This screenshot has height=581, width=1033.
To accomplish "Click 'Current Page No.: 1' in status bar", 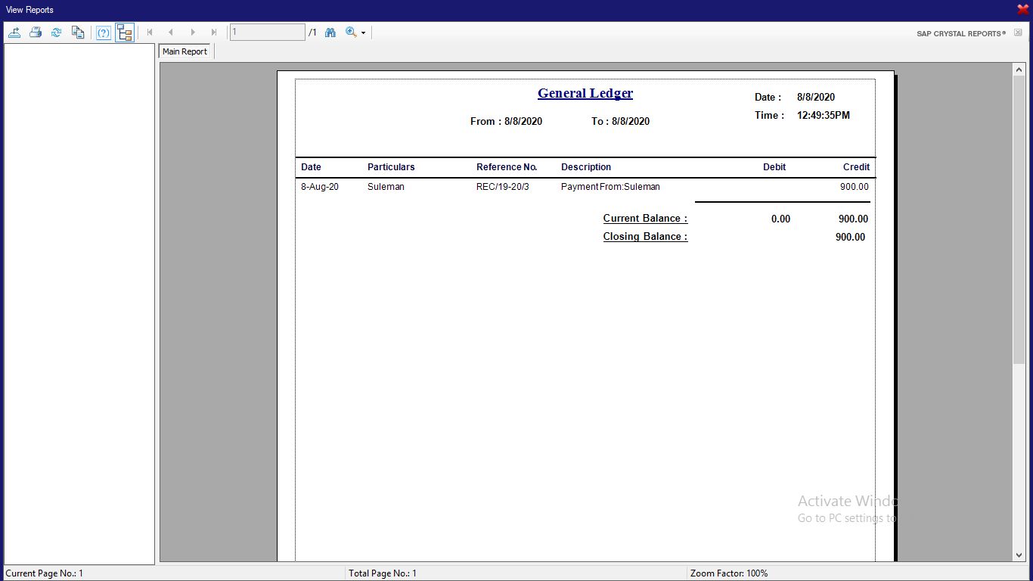I will pyautogui.click(x=45, y=573).
